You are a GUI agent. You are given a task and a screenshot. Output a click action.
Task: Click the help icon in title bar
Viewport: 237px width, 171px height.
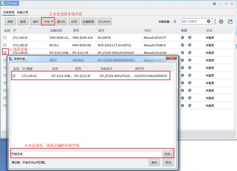tap(214, 3)
